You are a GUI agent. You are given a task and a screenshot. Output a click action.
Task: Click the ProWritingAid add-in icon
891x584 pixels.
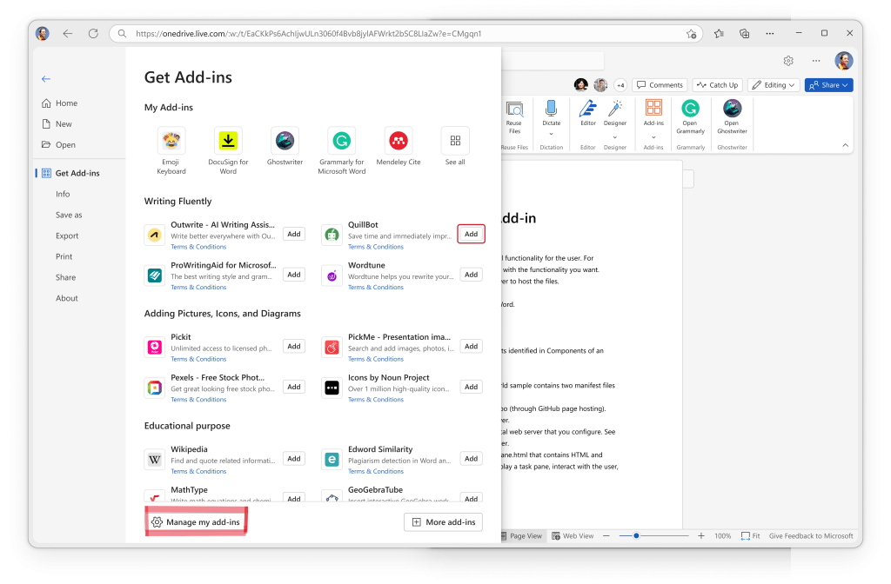[x=155, y=275]
